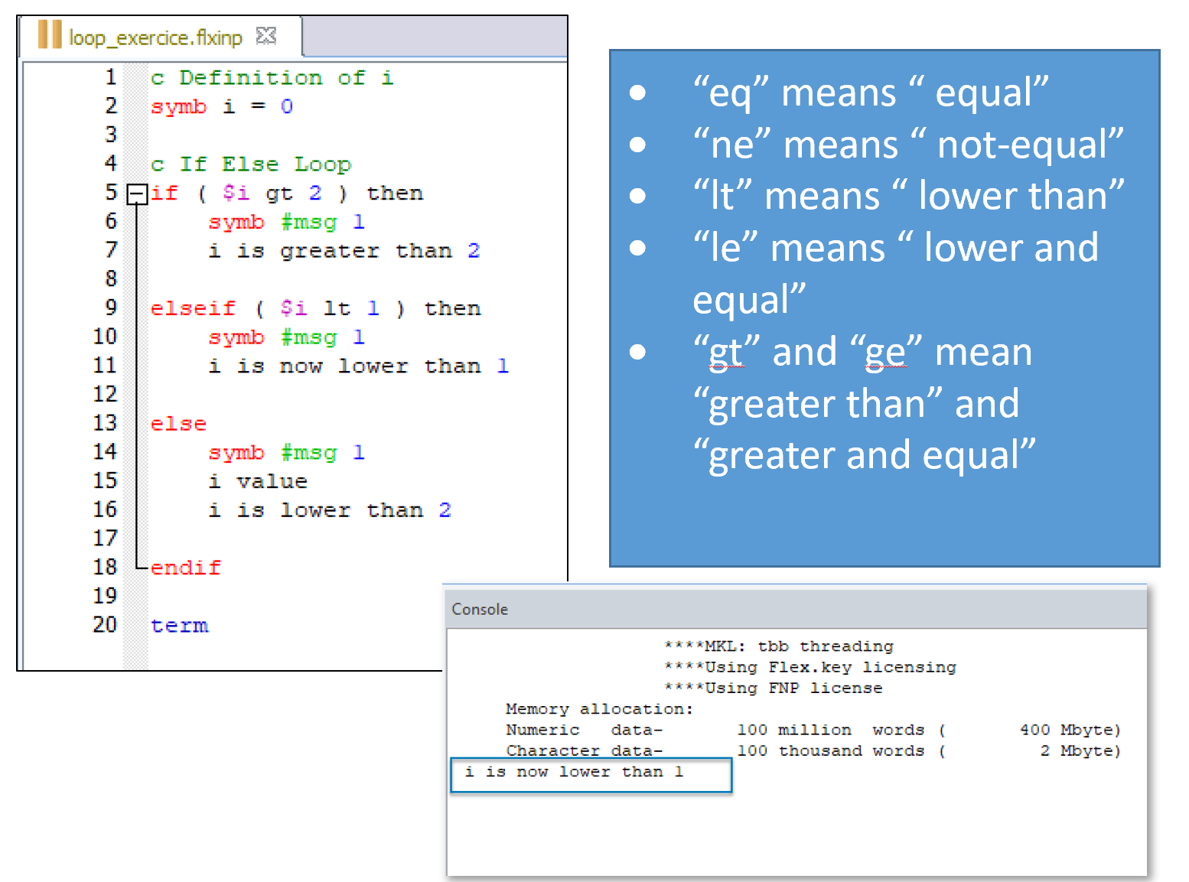The image size is (1189, 882).
Task: Click the 'lt' operator in the elseif condition
Action: pyautogui.click(x=336, y=308)
